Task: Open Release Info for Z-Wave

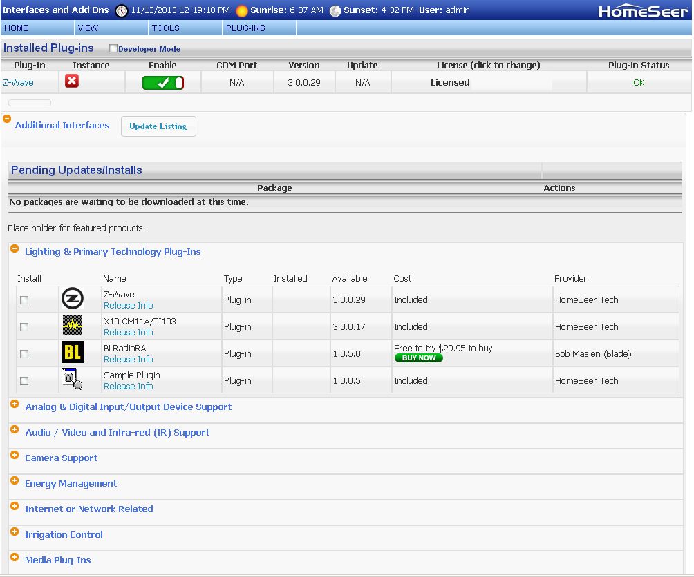Action: click(x=129, y=305)
